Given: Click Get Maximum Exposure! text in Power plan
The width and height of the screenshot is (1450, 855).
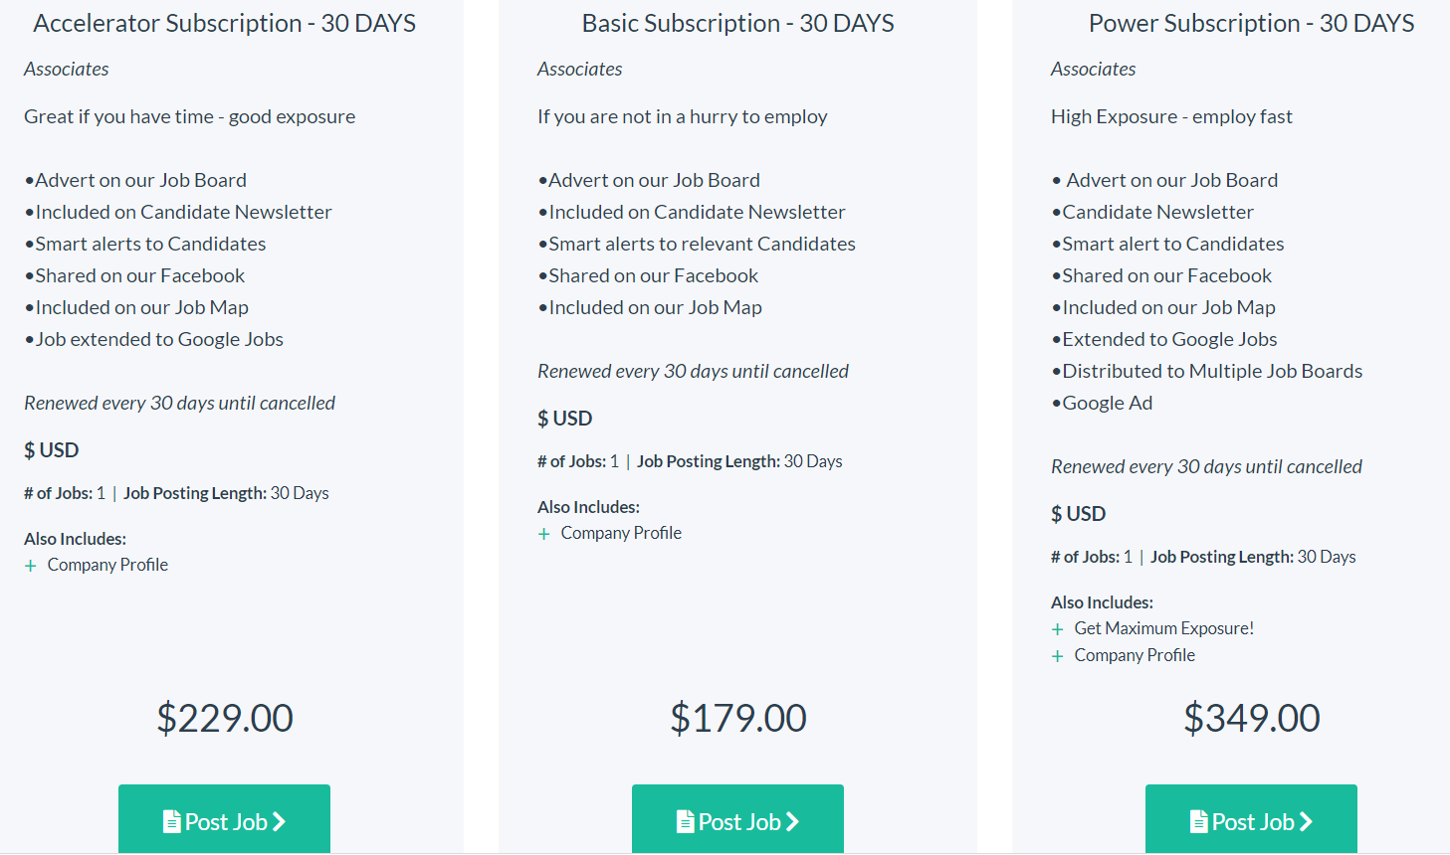Looking at the screenshot, I should 1164,628.
